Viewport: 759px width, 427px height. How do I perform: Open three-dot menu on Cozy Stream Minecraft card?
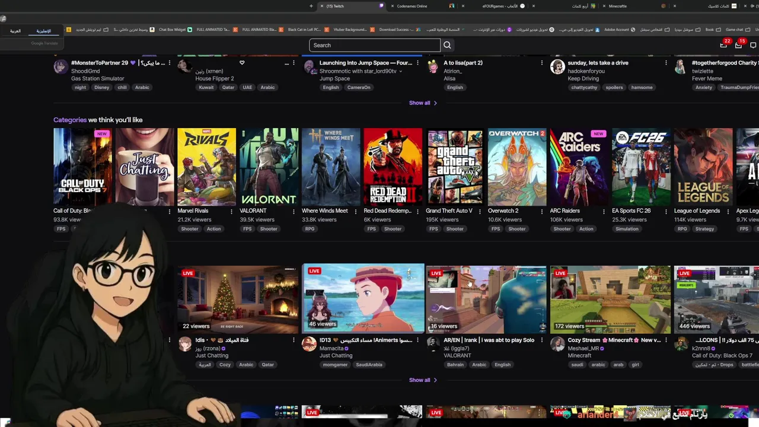(666, 340)
